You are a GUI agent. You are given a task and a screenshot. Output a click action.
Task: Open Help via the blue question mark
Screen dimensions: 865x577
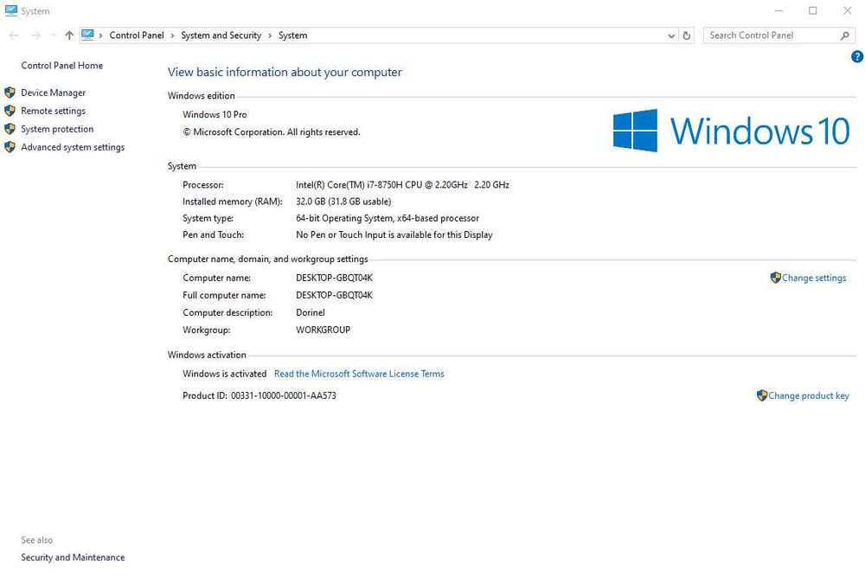tap(857, 56)
